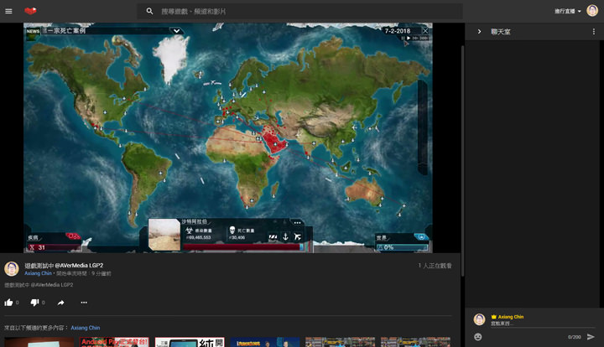
Task: Open the Go Live dropdown
Action: (568, 11)
